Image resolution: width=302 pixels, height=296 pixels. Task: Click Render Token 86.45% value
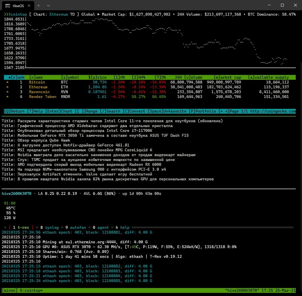point(159,97)
